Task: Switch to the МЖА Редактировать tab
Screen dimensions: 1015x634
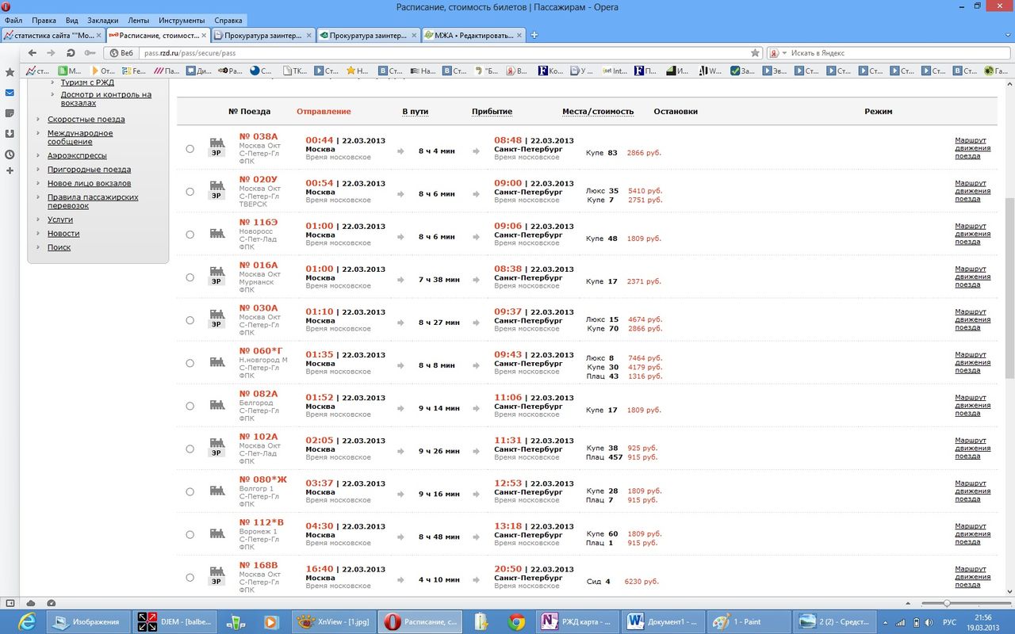Action: tap(472, 36)
